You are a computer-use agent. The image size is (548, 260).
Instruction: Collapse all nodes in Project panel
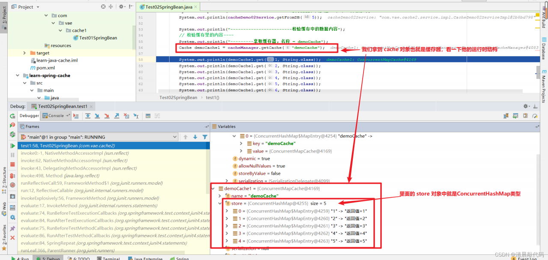tap(111, 7)
